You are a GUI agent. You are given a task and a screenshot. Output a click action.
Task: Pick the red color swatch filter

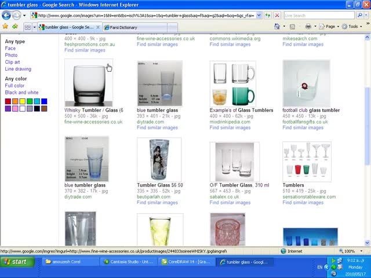(8, 101)
